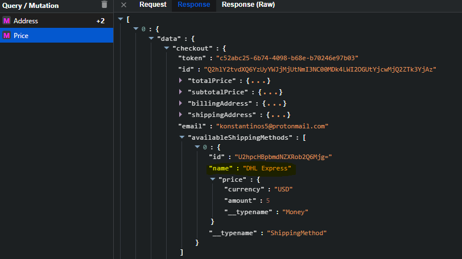
Task: Collapse the "data" node
Action: click(x=151, y=39)
